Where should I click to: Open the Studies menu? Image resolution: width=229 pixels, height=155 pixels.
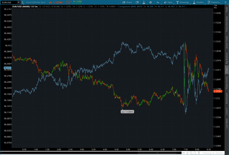[x=198, y=2]
